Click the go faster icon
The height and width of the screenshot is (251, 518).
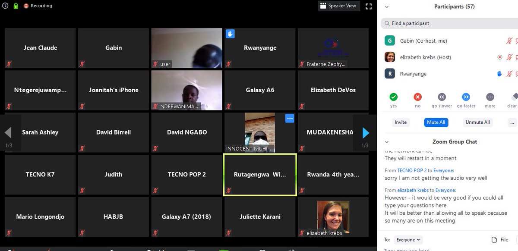point(466,97)
